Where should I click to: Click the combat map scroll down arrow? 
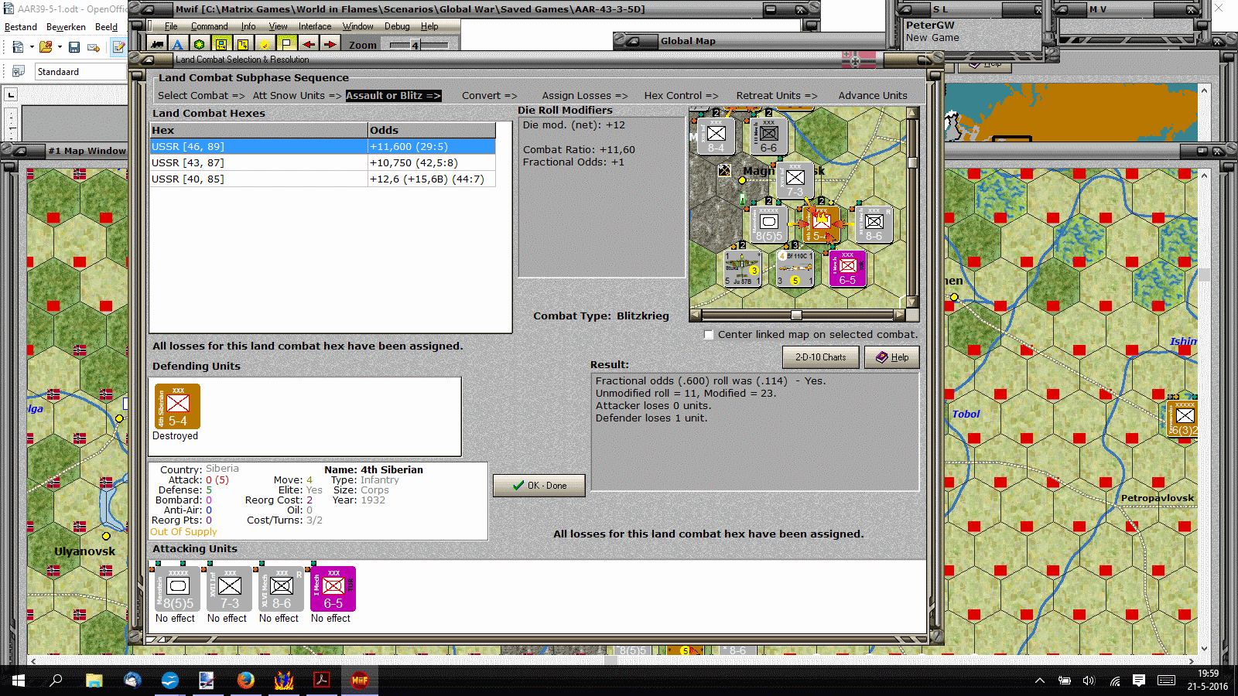point(912,302)
